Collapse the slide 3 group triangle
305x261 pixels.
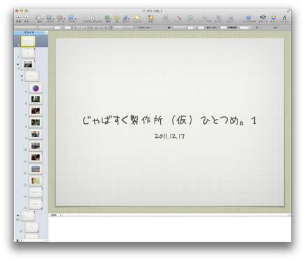pyautogui.click(x=18, y=65)
